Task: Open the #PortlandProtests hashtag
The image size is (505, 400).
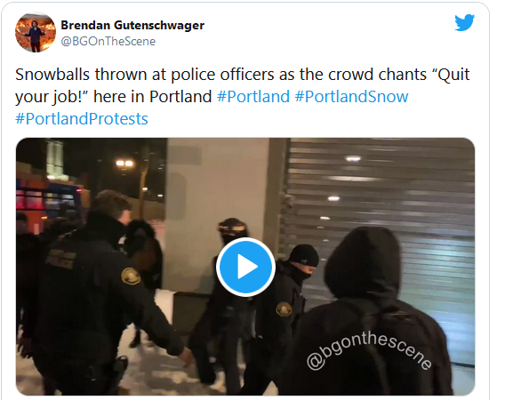Action: pyautogui.click(x=82, y=119)
